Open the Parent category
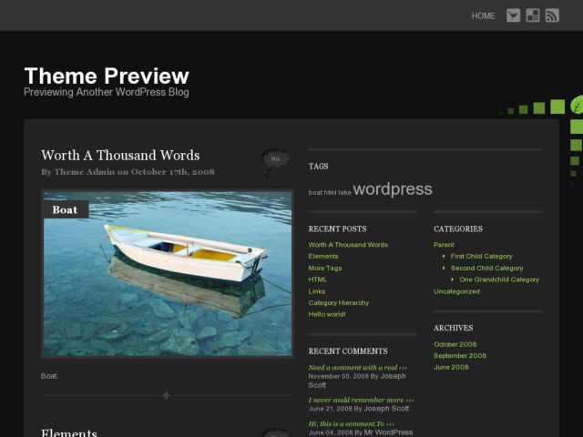Viewport: 583px width, 437px height. pos(444,245)
